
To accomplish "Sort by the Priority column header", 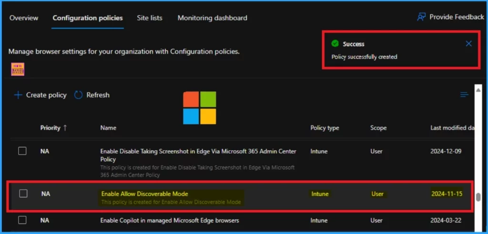I will 53,128.
